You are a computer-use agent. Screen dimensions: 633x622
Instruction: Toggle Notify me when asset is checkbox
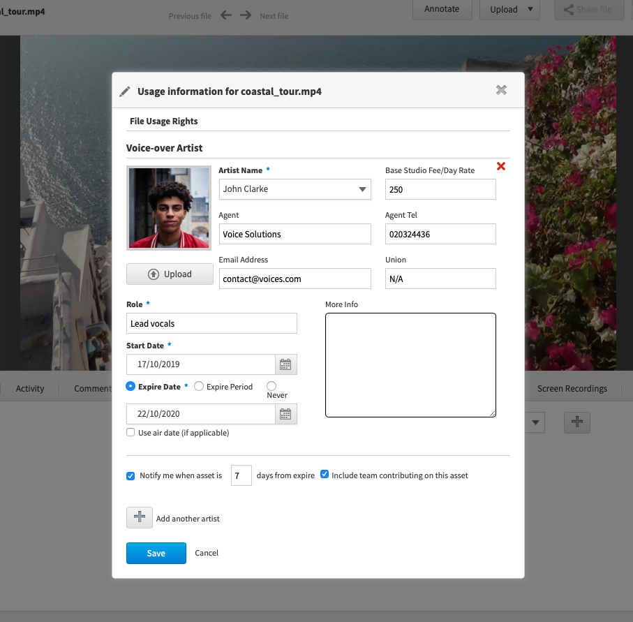131,476
